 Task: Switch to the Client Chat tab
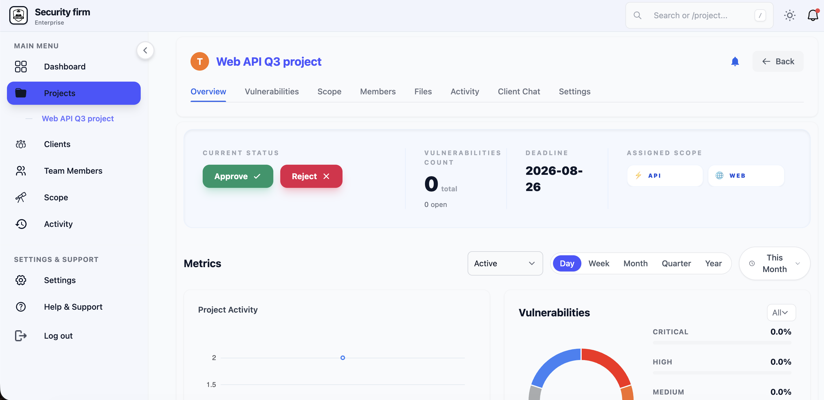coord(519,91)
